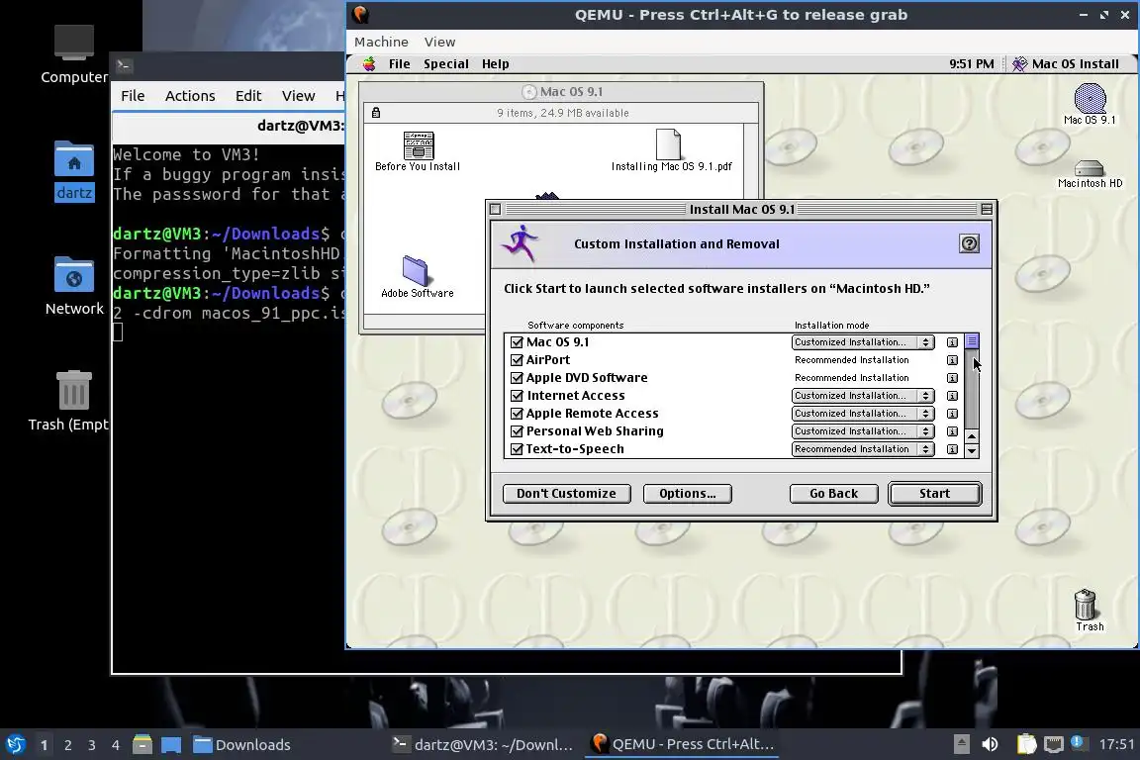The image size is (1140, 760).
Task: Click the Options... button
Action: click(x=687, y=494)
